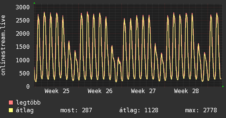
Task: Click the most: 287 statistic
Action: tap(76, 110)
